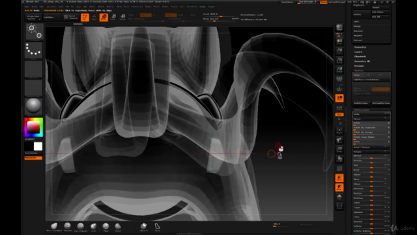The image size is (417, 235).
Task: Click the Zoom document icon
Action: [x=339, y=51]
